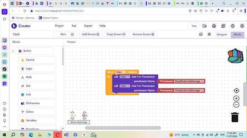Open the Main screen selector dropdown

[x=65, y=34]
